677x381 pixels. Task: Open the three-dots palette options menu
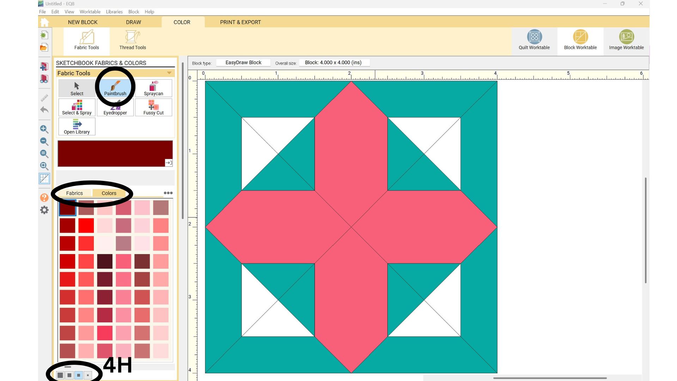168,193
